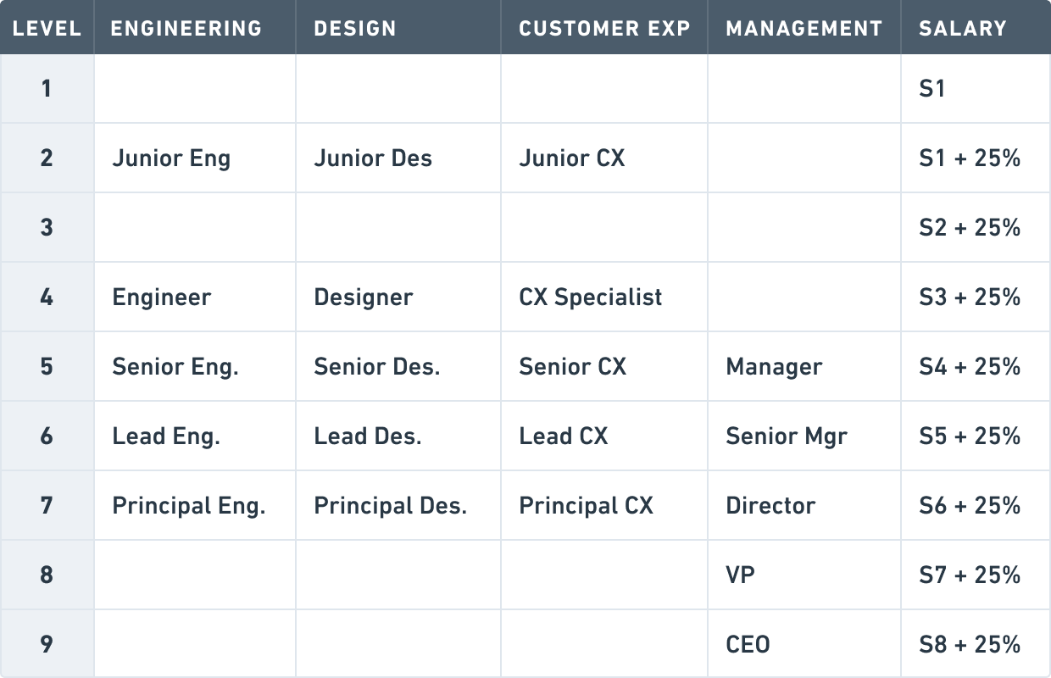This screenshot has height=678, width=1051.
Task: Click the SALARY column header
Action: click(x=963, y=28)
